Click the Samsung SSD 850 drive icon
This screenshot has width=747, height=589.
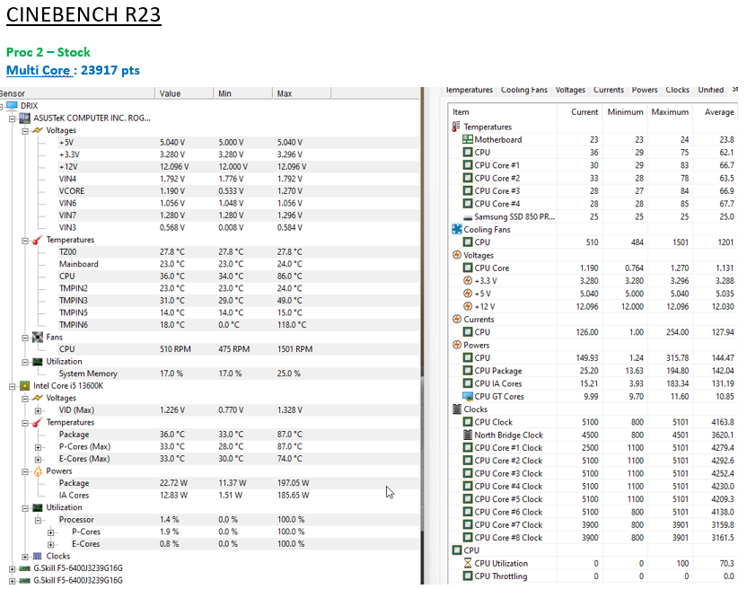pyautogui.click(x=468, y=216)
